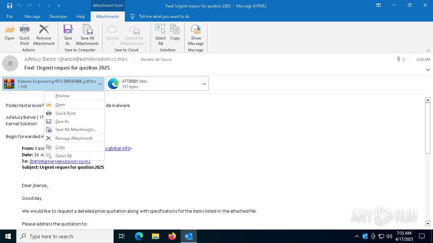Select the Attachments ribbon tab
The width and height of the screenshot is (433, 243).
[x=108, y=17]
